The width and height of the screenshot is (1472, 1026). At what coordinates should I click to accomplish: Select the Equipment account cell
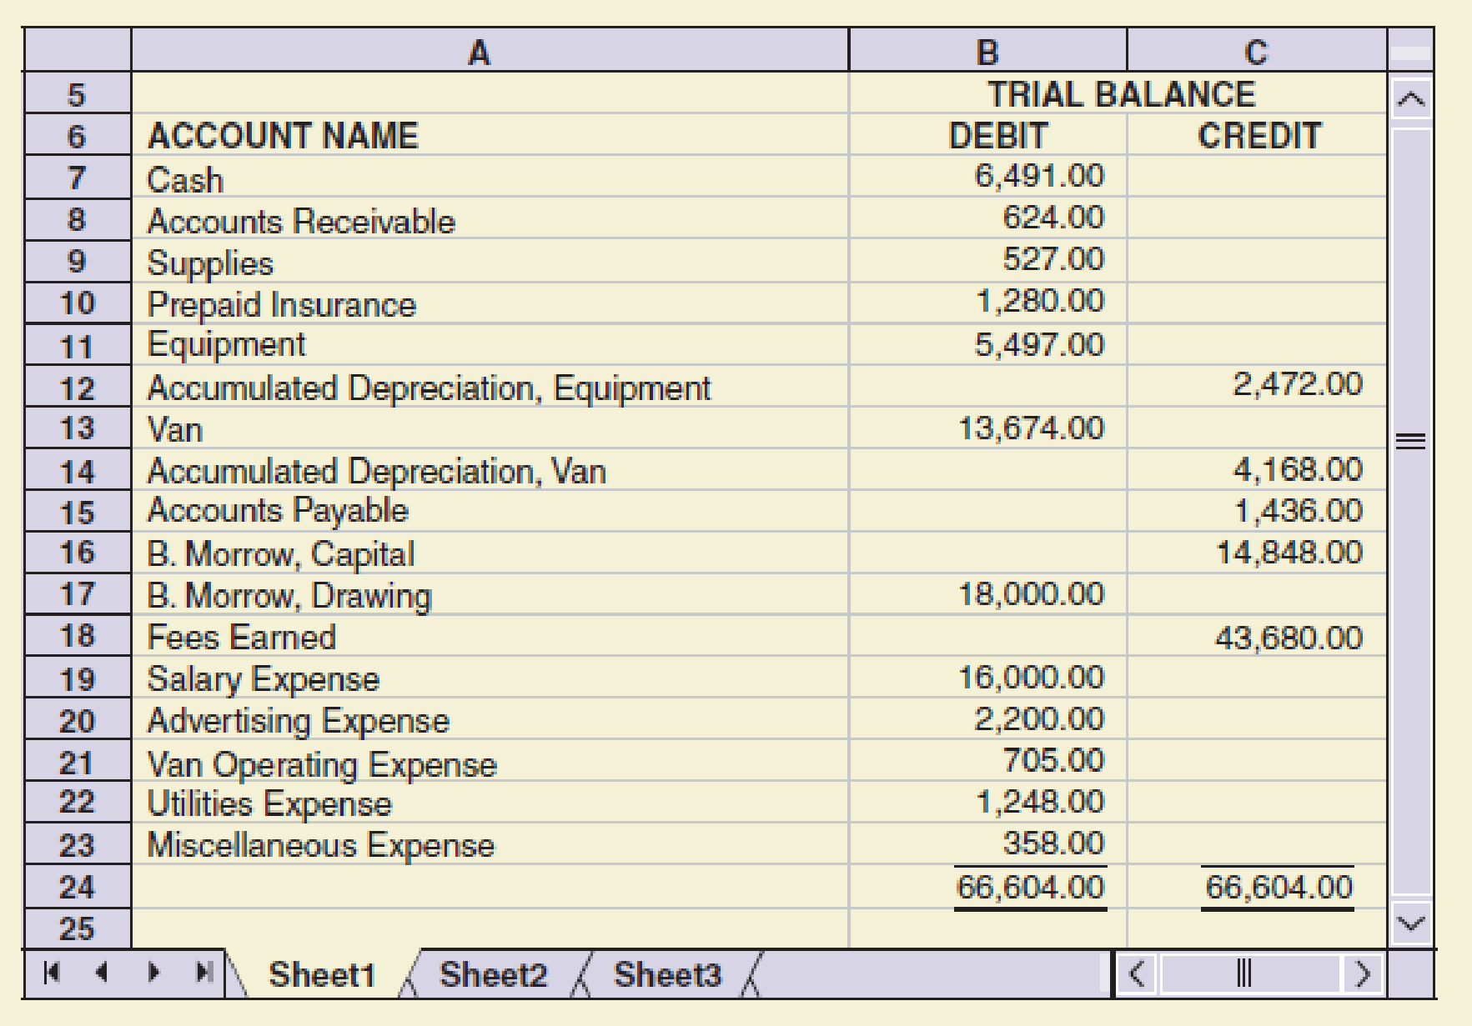[x=490, y=344]
